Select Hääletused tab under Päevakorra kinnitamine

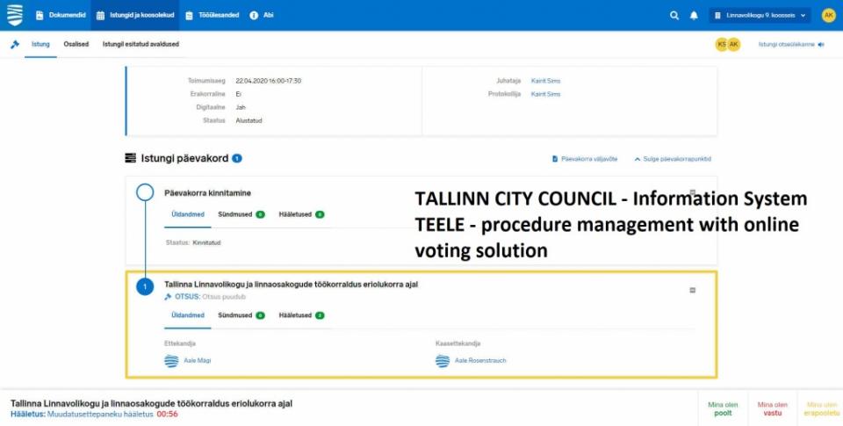coord(301,214)
